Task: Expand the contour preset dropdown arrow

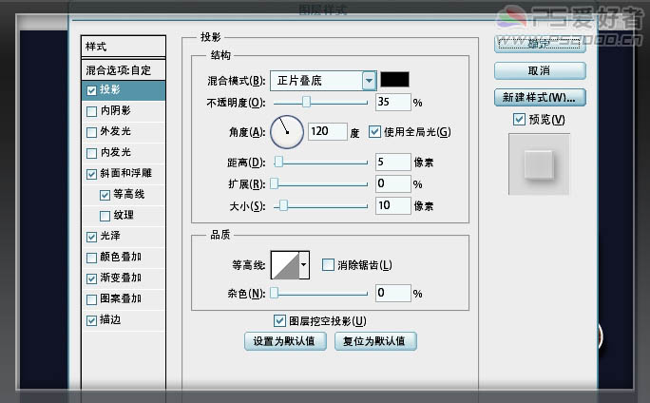Action: (x=304, y=264)
